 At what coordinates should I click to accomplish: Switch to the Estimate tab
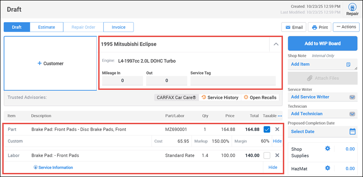[47, 27]
